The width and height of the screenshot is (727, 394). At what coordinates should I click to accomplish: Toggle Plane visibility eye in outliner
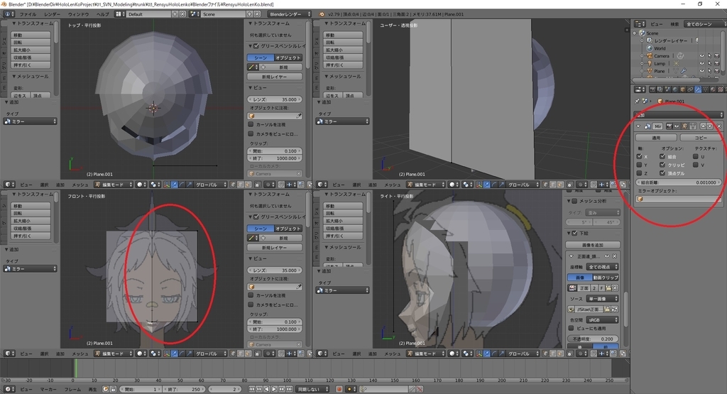[x=701, y=71]
